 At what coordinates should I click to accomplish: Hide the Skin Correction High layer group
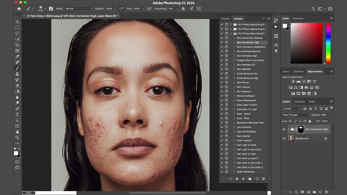point(284,129)
